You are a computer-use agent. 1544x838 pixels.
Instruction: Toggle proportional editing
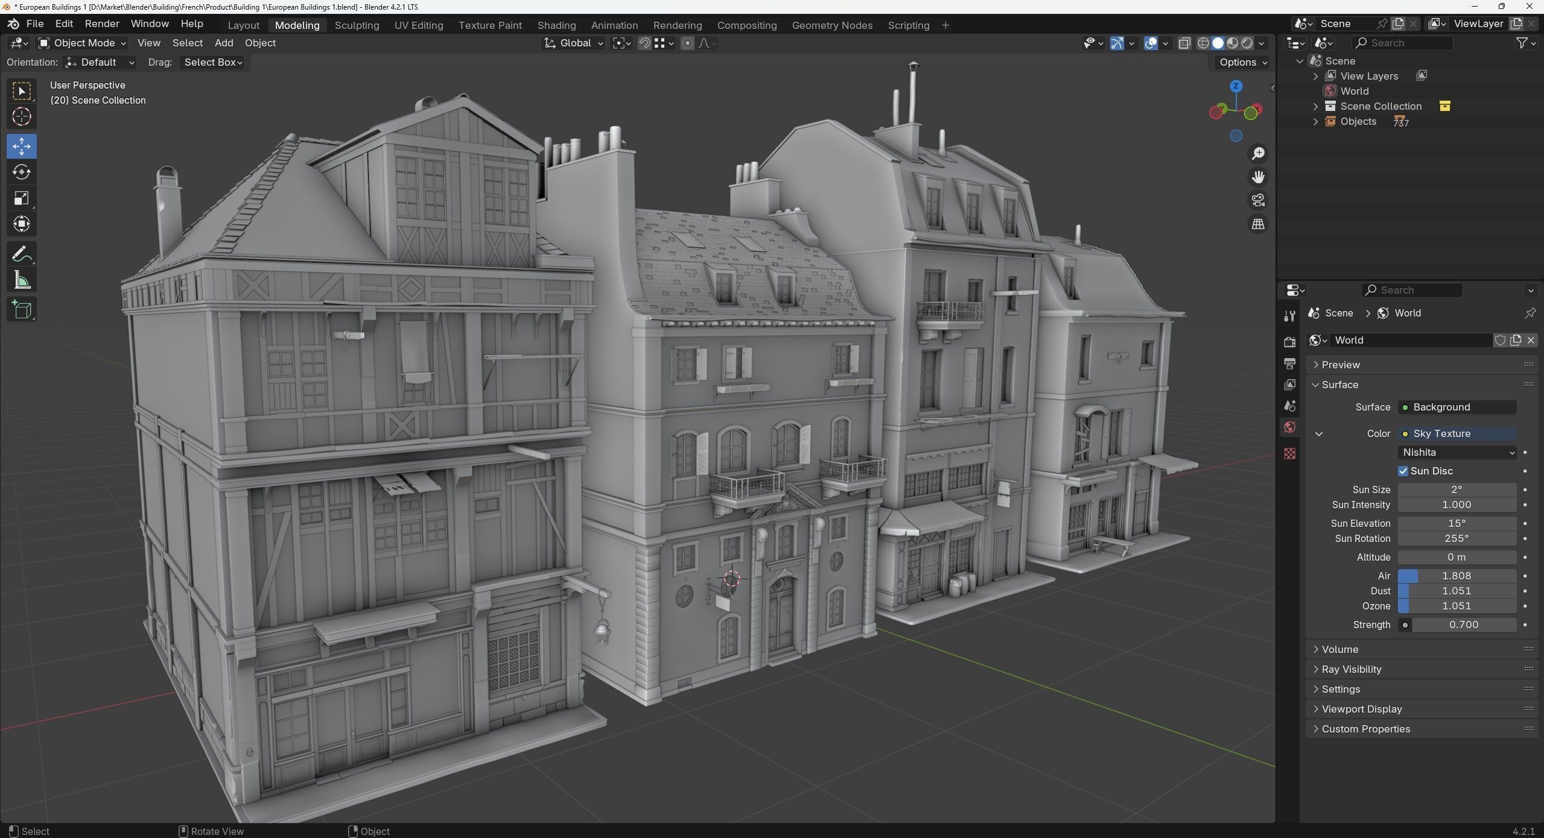click(687, 43)
